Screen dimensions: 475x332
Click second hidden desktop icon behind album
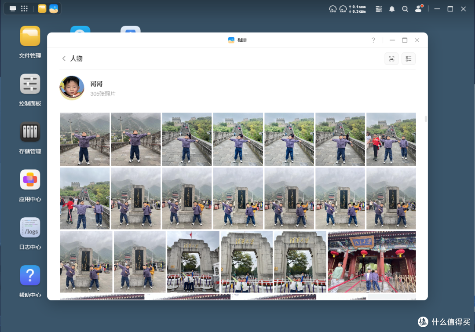[131, 29]
